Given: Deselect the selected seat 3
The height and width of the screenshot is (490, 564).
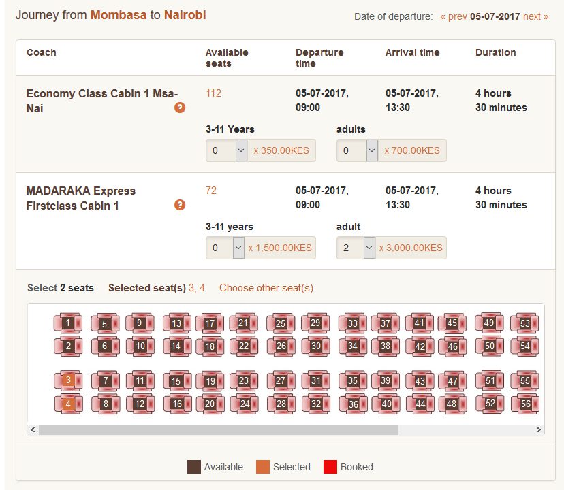Looking at the screenshot, I should tap(68, 380).
